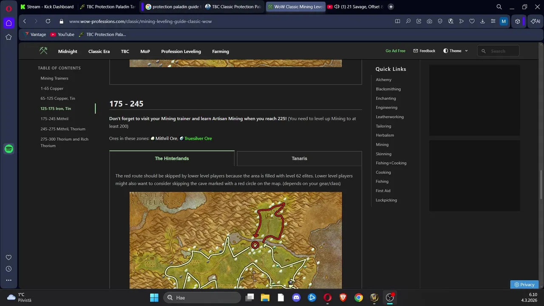Jump to 175-245 Mithril section
This screenshot has width=544, height=306.
click(x=54, y=119)
